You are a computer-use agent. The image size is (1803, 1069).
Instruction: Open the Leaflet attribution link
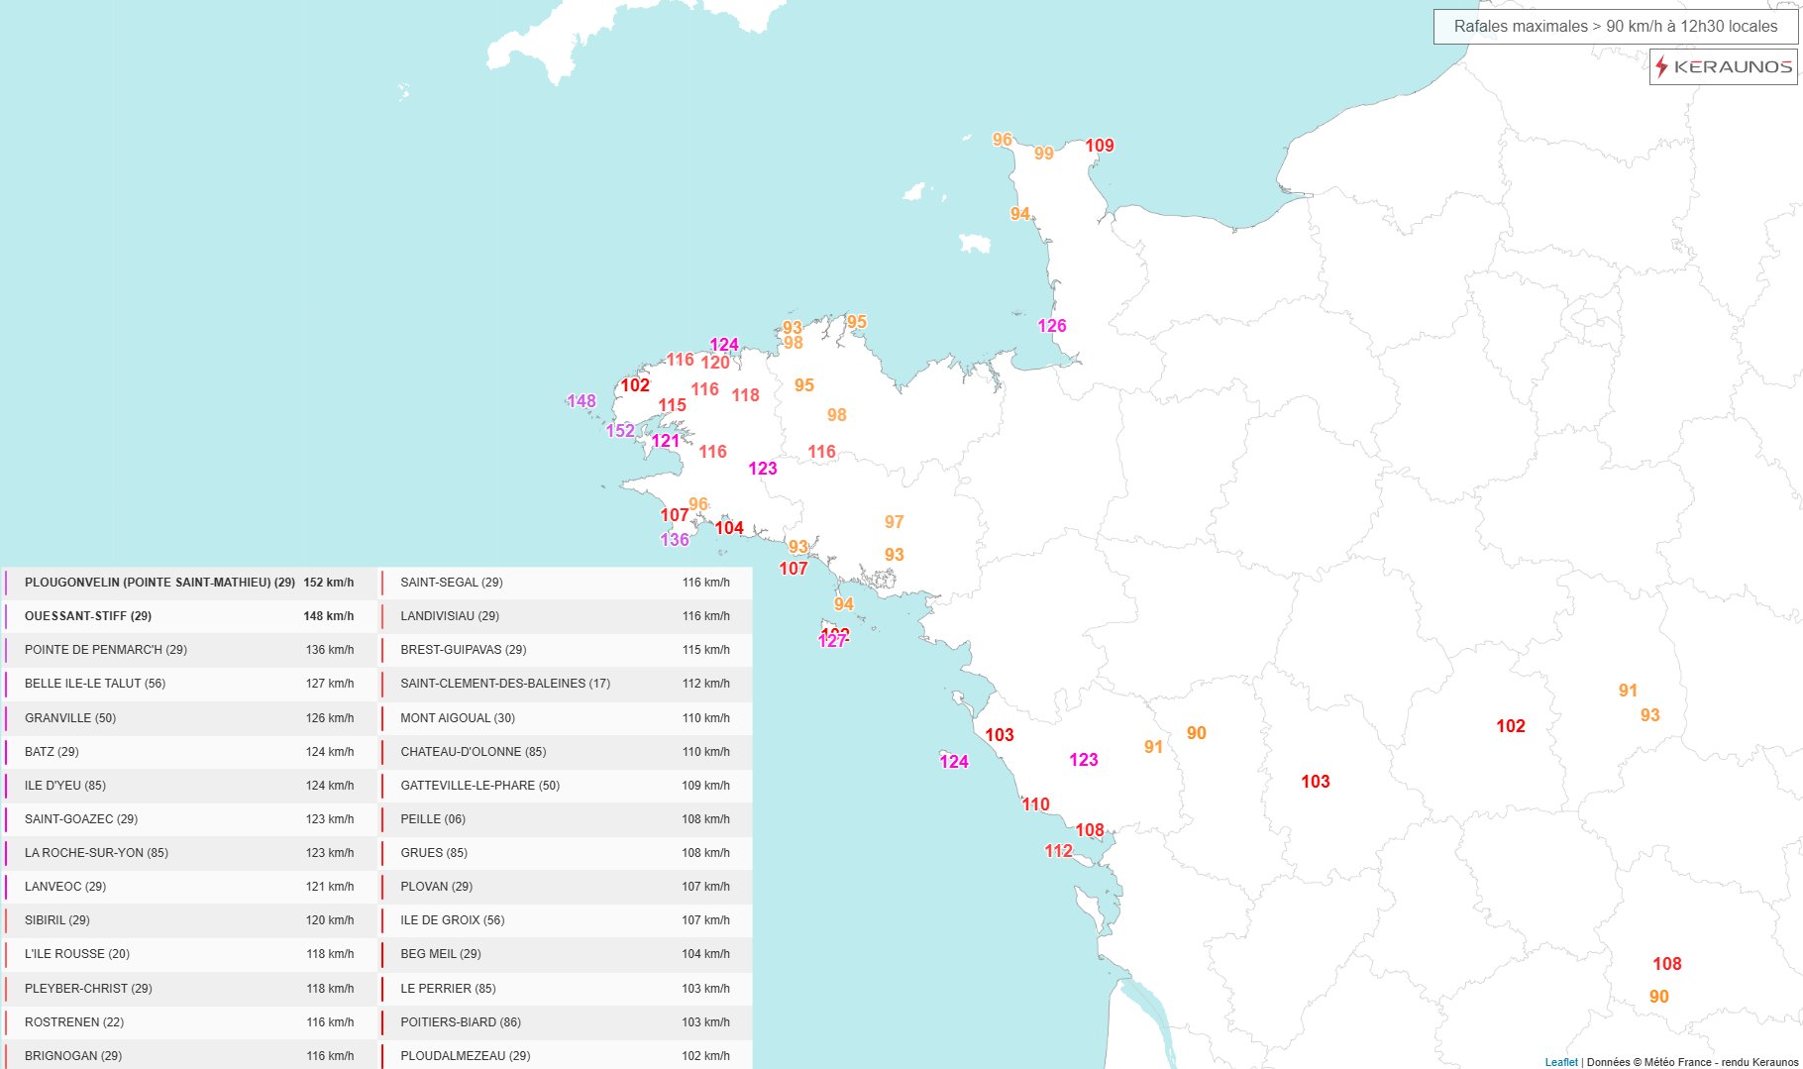pos(1561,1062)
